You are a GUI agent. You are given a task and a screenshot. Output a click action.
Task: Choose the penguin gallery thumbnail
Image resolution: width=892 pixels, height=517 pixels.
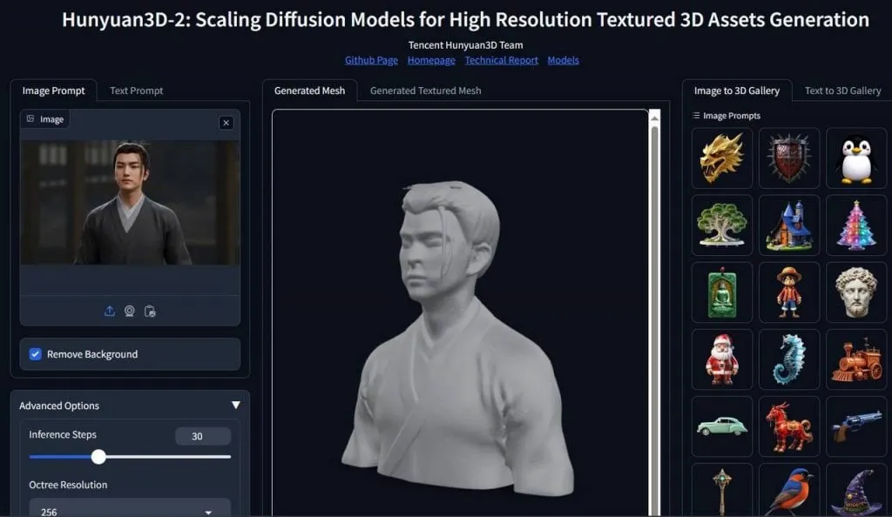point(856,158)
